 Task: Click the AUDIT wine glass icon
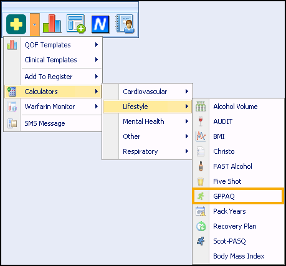point(201,121)
